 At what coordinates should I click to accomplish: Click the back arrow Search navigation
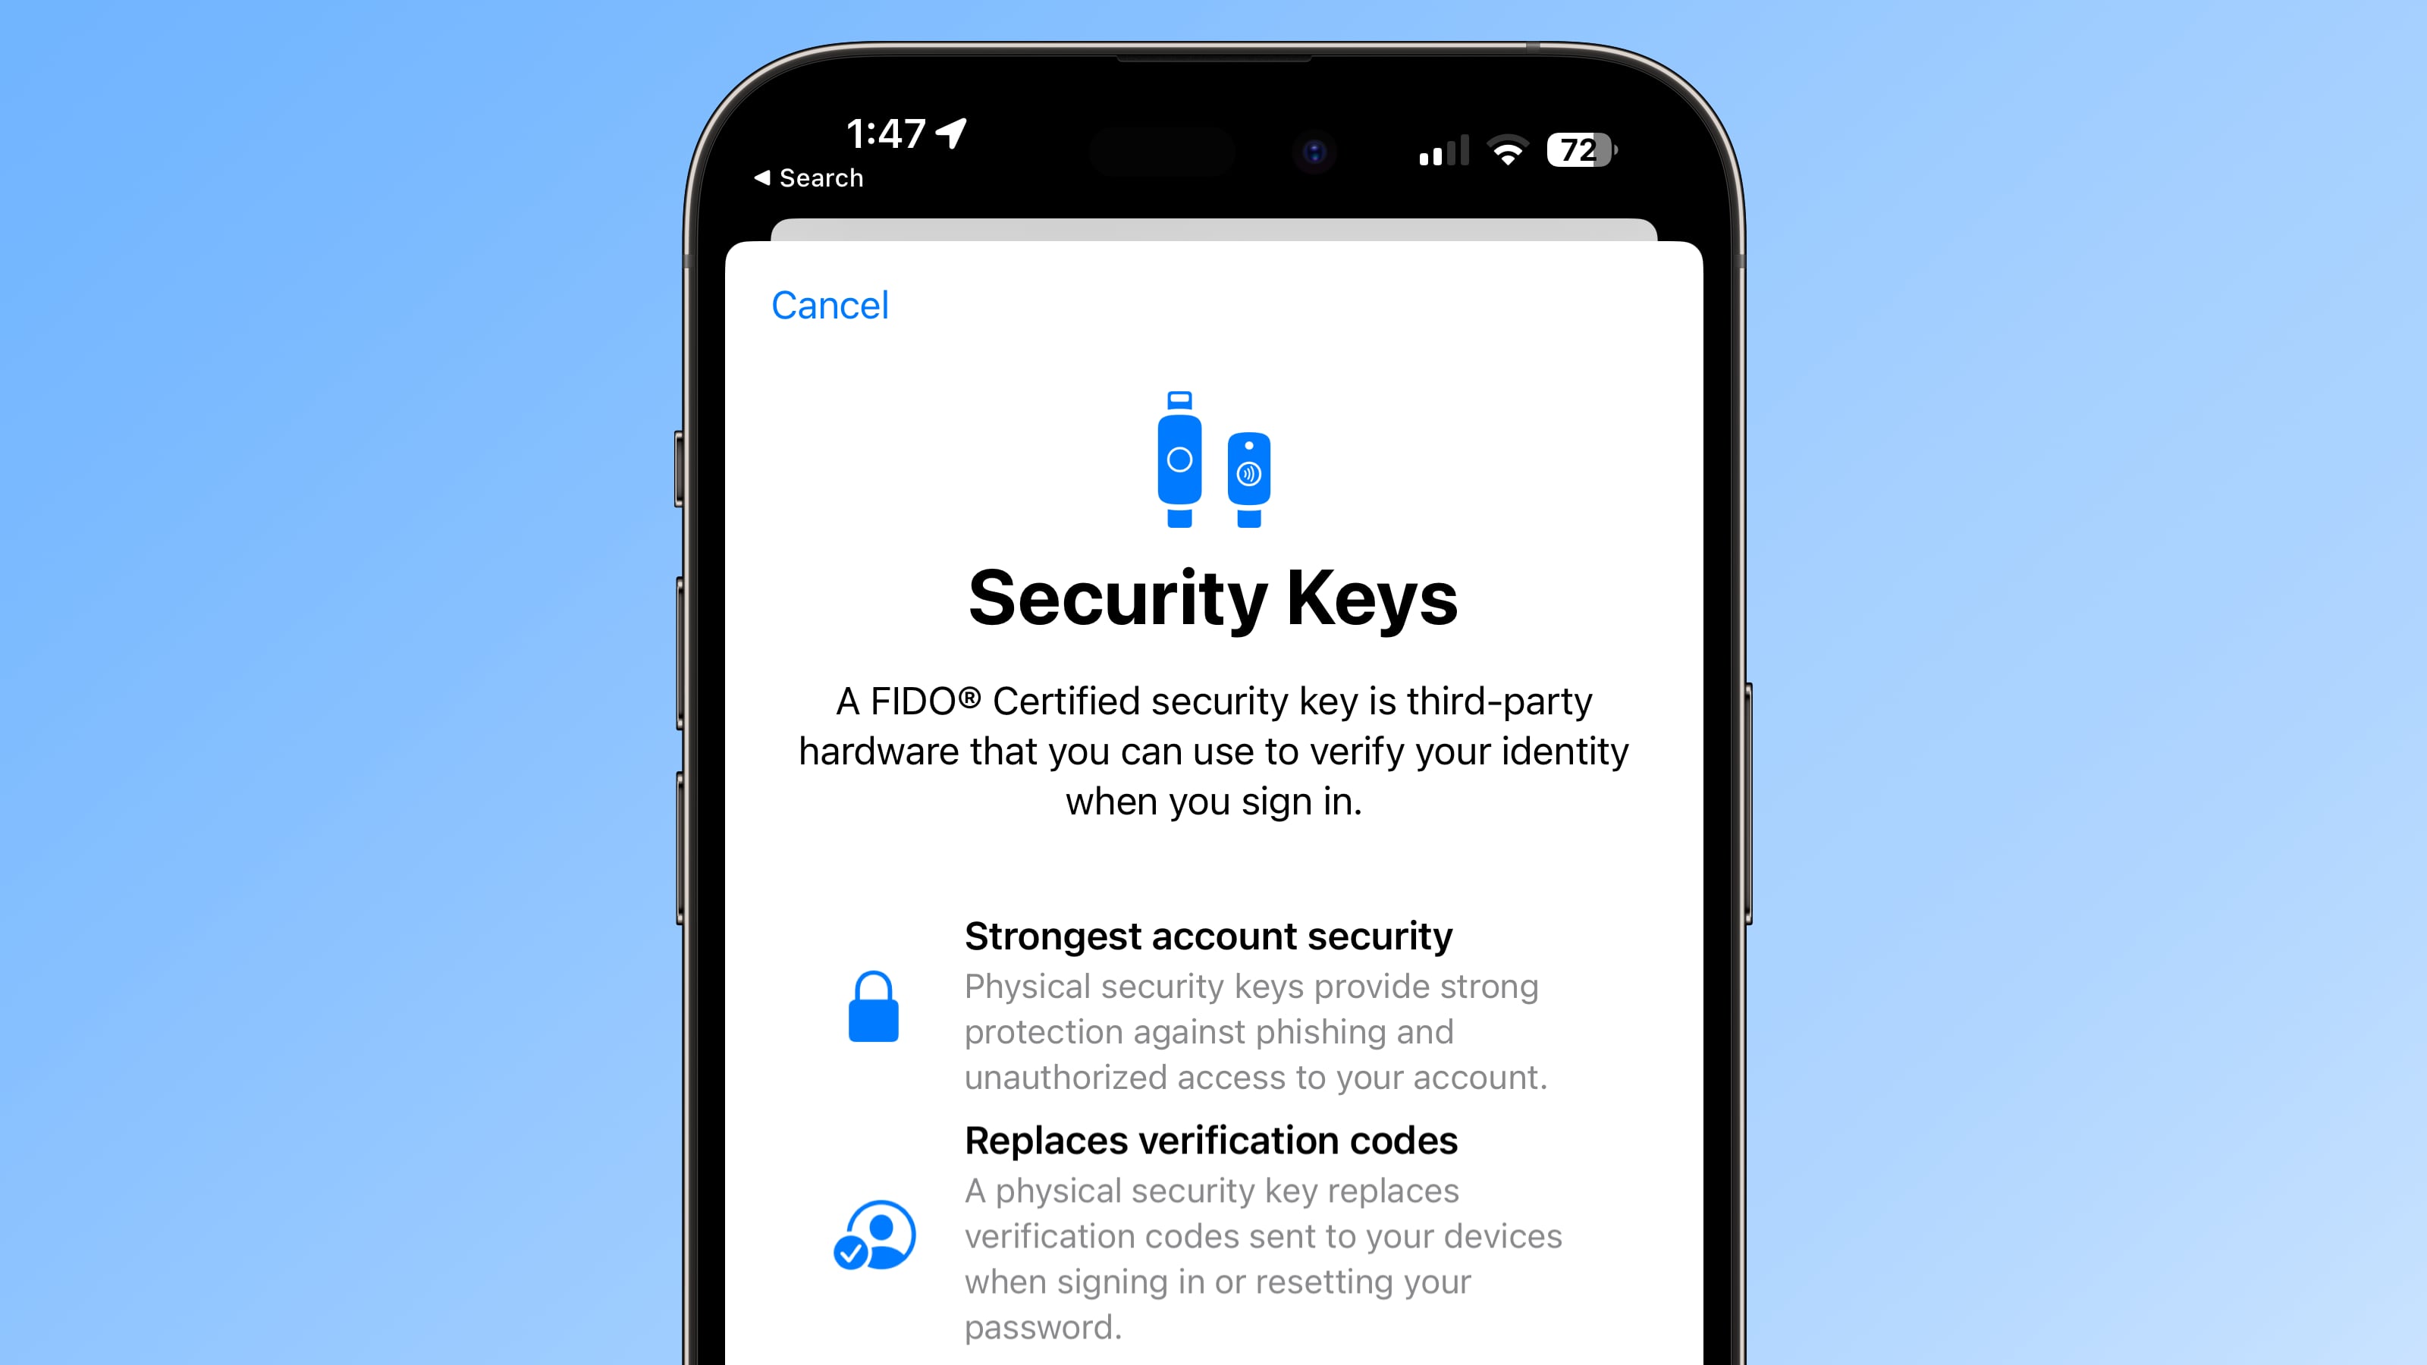pos(812,178)
